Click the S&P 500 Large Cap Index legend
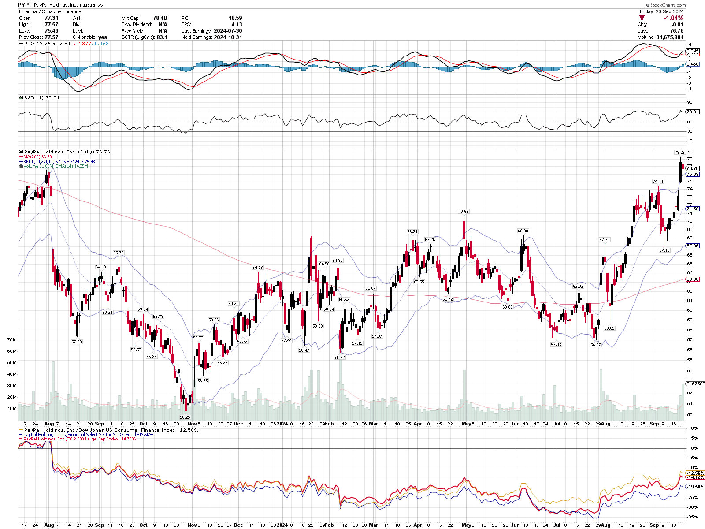This screenshot has width=705, height=529. click(77, 439)
